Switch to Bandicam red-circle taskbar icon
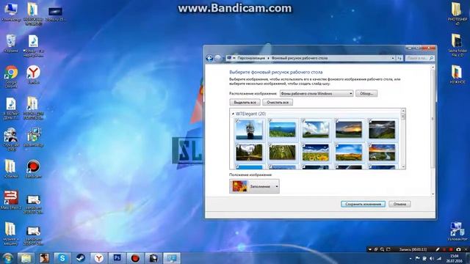This screenshot has width=470, height=264. pos(135,258)
